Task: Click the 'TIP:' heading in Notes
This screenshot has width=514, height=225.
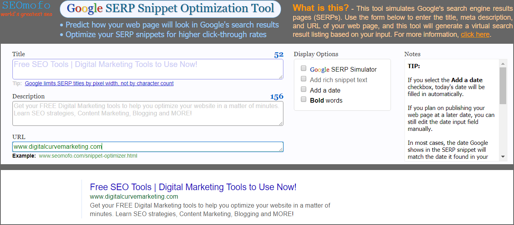Action: click(x=414, y=66)
